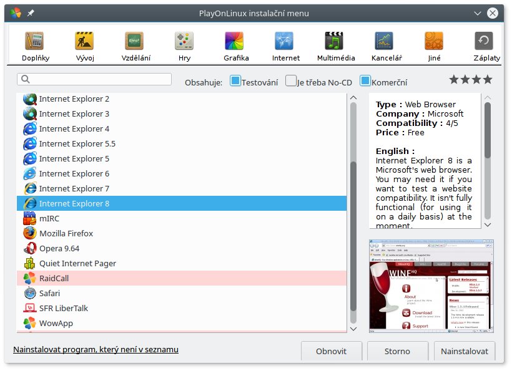Viewport: 512px width, 371px height.
Task: Click the RaidCall icon
Action: (30, 279)
